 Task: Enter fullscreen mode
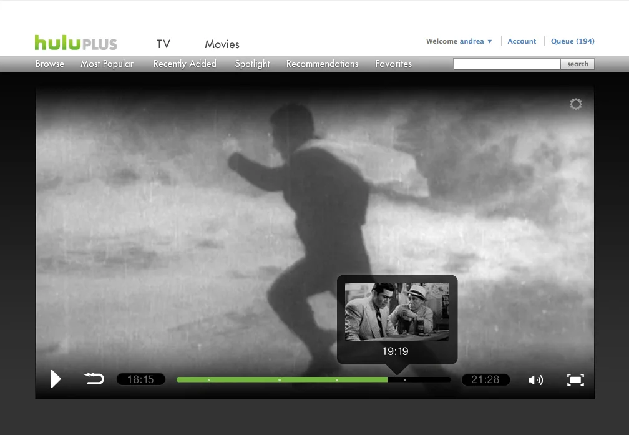pyautogui.click(x=575, y=379)
